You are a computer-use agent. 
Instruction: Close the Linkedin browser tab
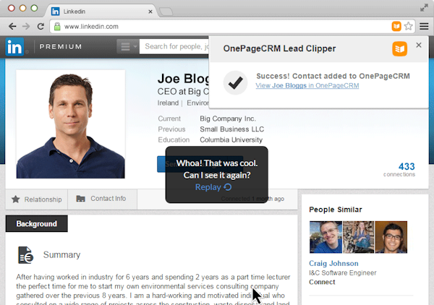[x=150, y=12]
